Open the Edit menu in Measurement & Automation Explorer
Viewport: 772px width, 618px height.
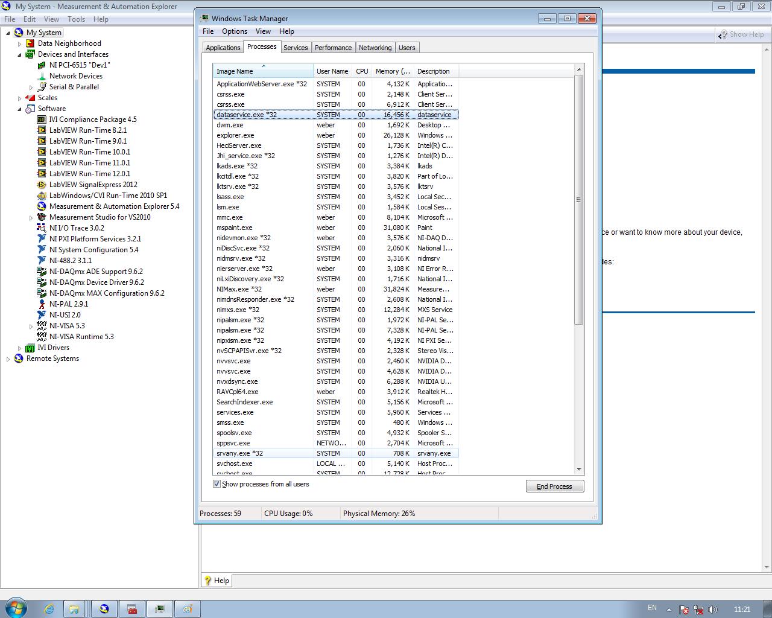click(x=30, y=19)
